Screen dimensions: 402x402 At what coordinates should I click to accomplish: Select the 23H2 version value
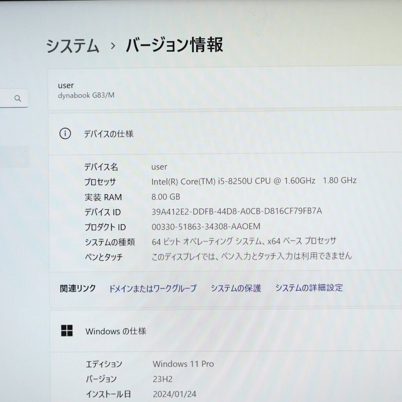163,379
